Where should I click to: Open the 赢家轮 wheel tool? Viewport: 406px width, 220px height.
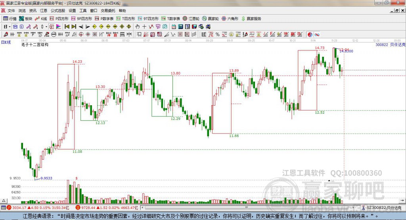click(x=211, y=18)
